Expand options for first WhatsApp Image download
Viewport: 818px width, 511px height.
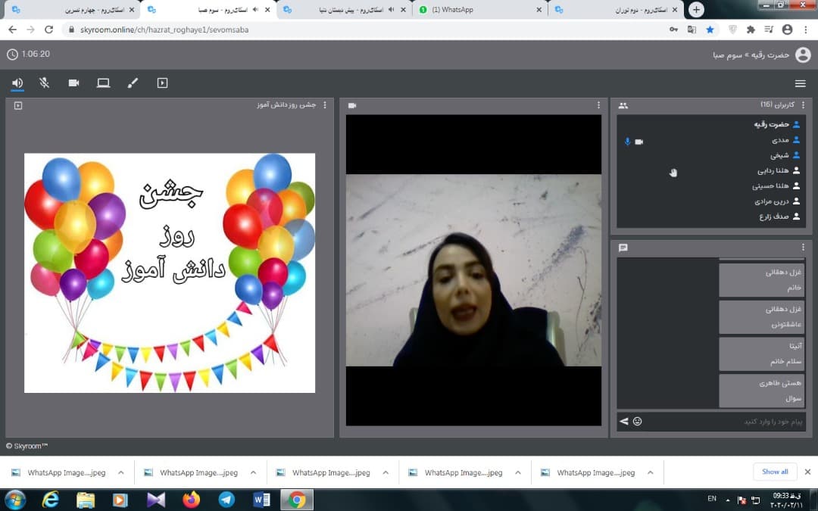(x=121, y=472)
